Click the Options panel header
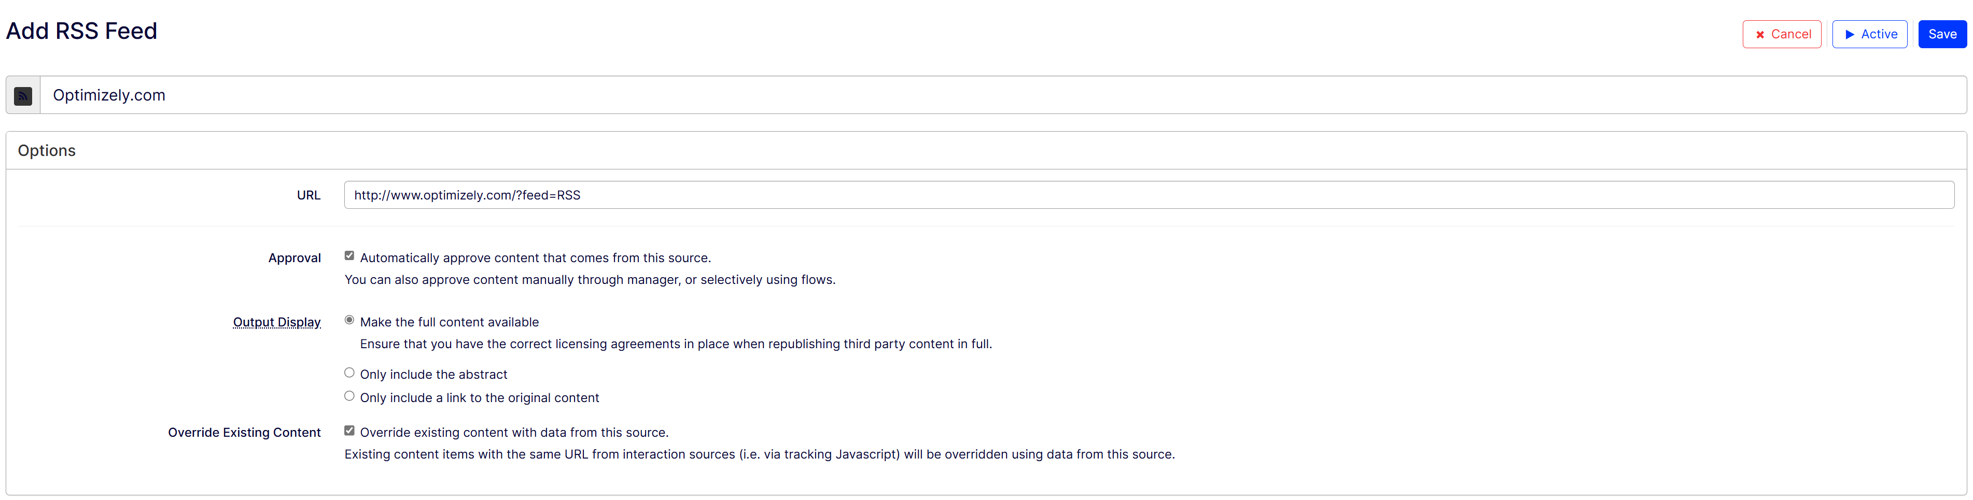 pyautogui.click(x=47, y=151)
